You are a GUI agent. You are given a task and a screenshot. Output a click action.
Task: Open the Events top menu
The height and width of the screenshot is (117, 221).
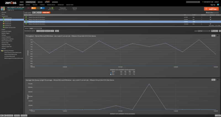click(x=22, y=2)
